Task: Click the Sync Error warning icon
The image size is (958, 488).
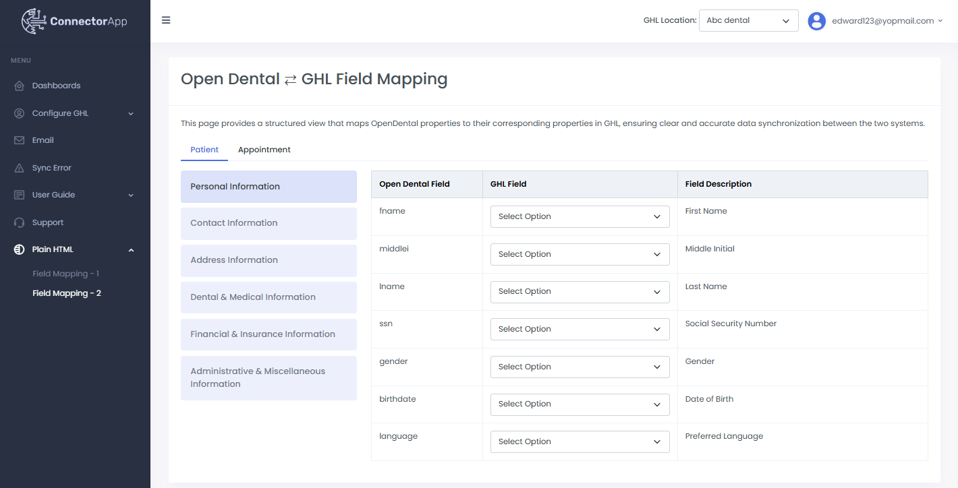Action: coord(19,168)
